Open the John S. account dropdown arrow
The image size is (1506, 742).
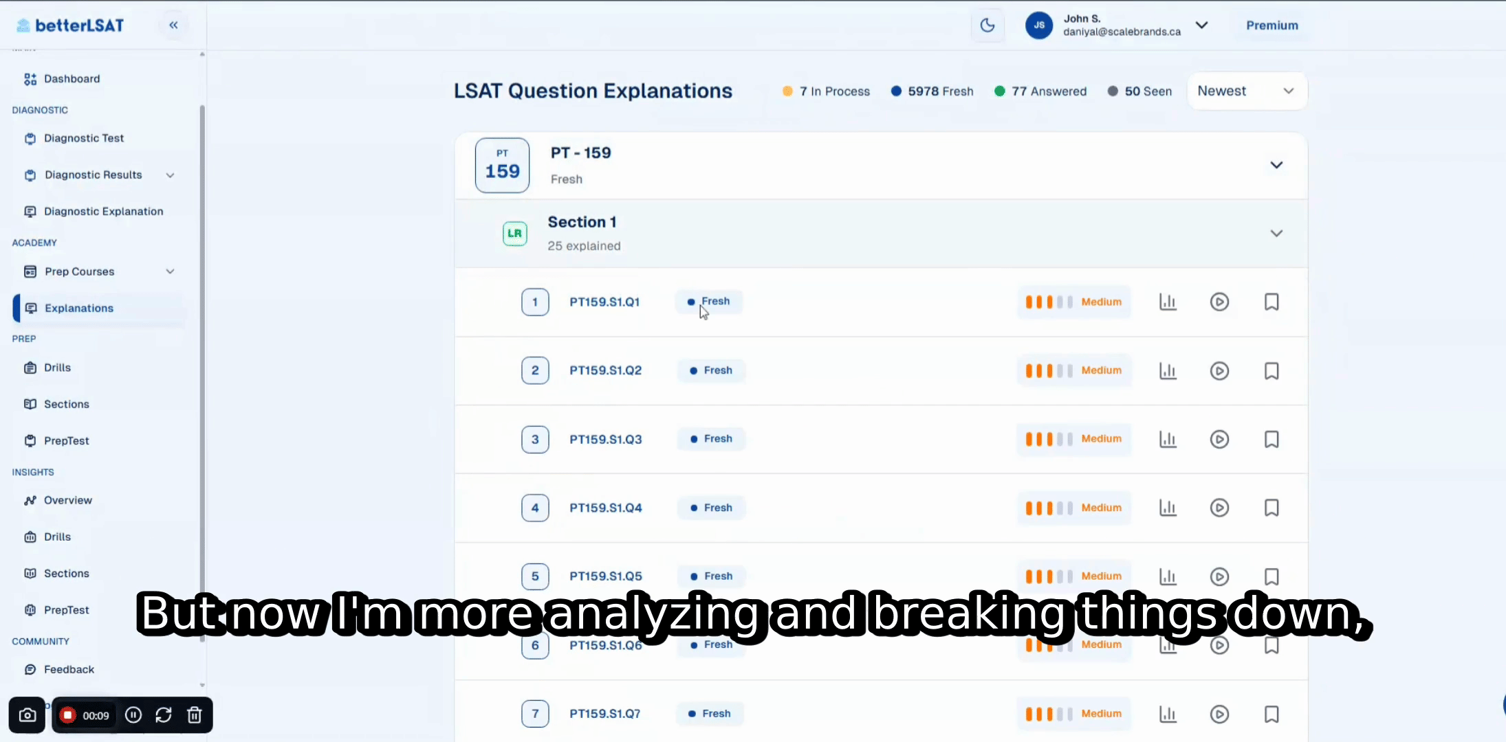[x=1201, y=25]
